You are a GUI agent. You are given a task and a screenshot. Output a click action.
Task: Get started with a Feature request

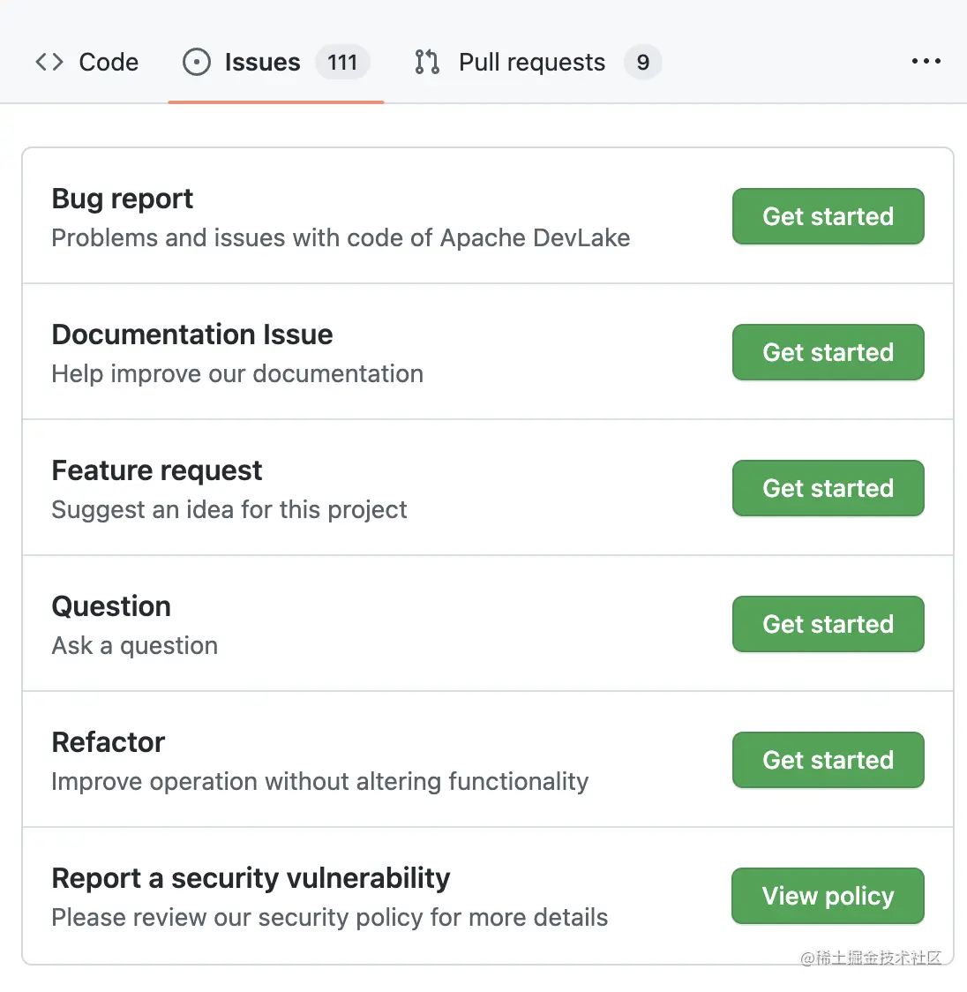[828, 488]
